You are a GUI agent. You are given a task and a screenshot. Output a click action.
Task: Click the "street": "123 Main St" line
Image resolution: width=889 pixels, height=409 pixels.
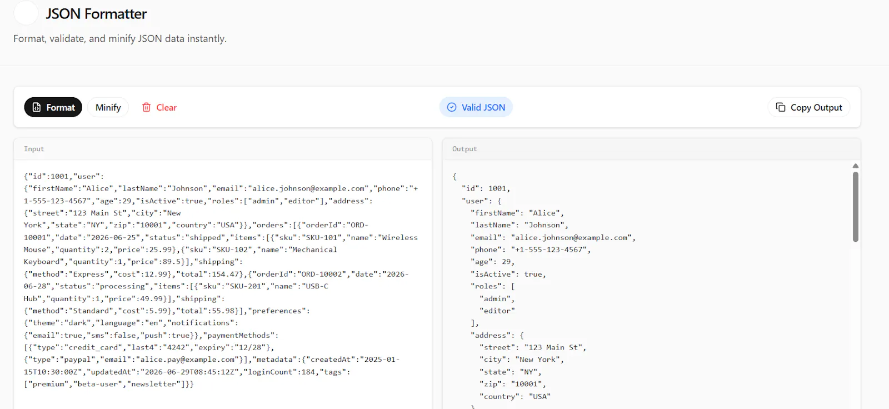pos(533,347)
